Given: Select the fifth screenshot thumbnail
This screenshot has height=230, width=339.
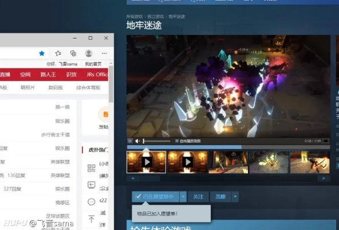Looking at the screenshot, I should click(310, 162).
